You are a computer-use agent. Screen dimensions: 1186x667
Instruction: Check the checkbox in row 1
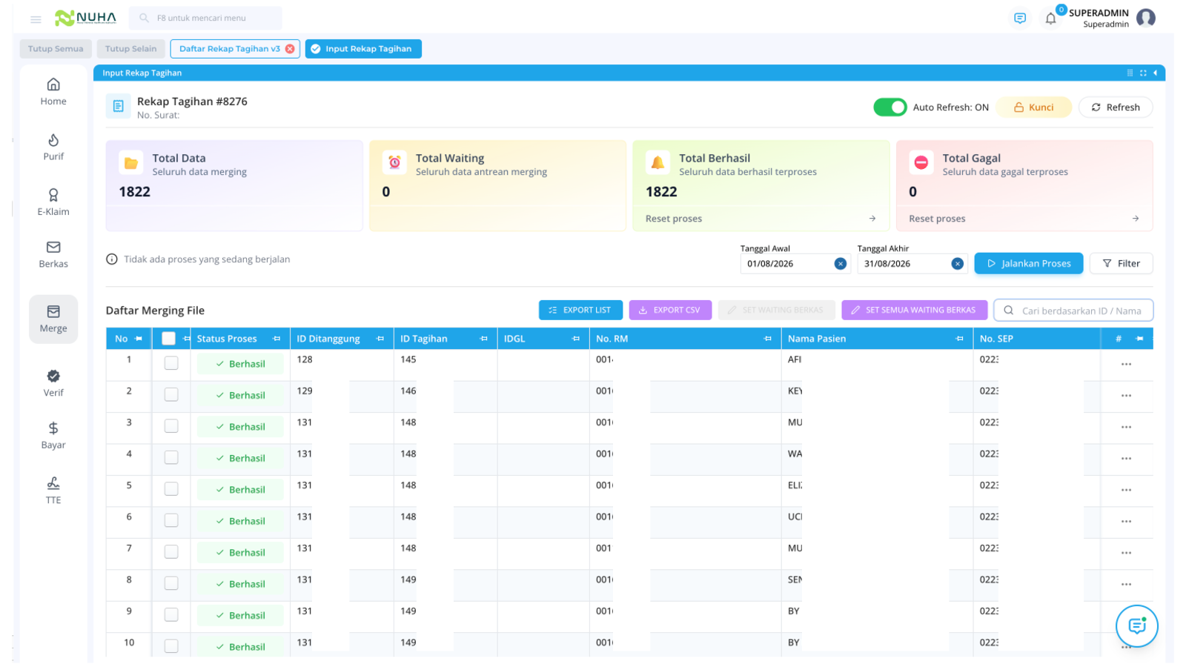coord(171,363)
